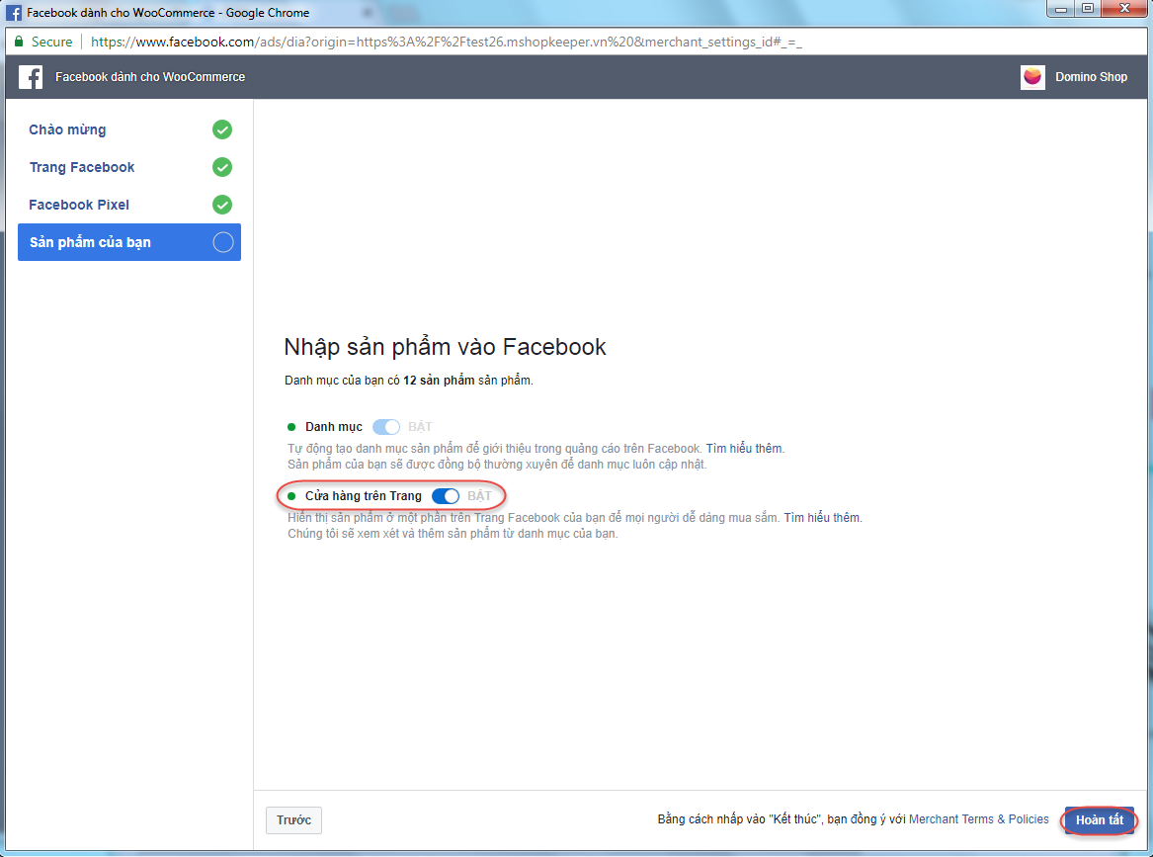Click the green checkmark beside Facebook Pixel

[222, 205]
